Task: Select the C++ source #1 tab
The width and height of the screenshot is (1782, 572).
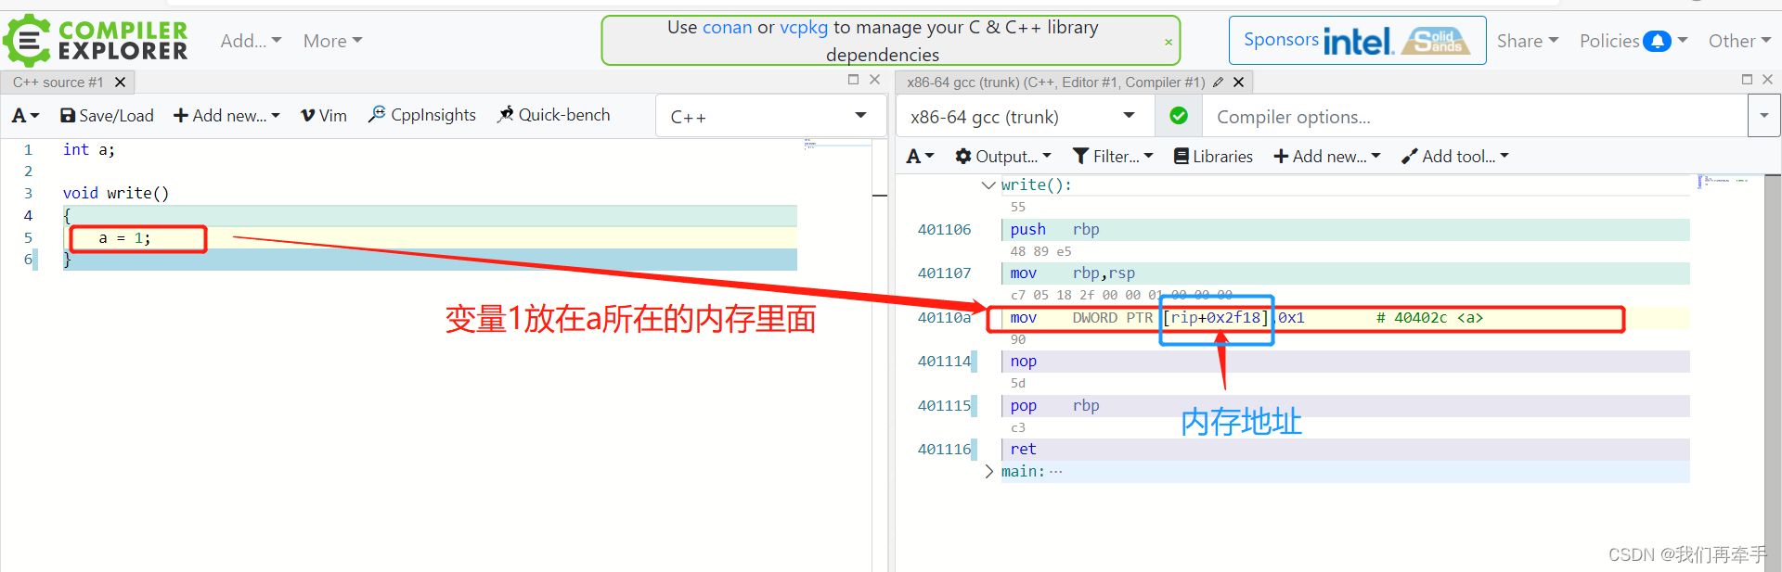Action: coord(58,83)
